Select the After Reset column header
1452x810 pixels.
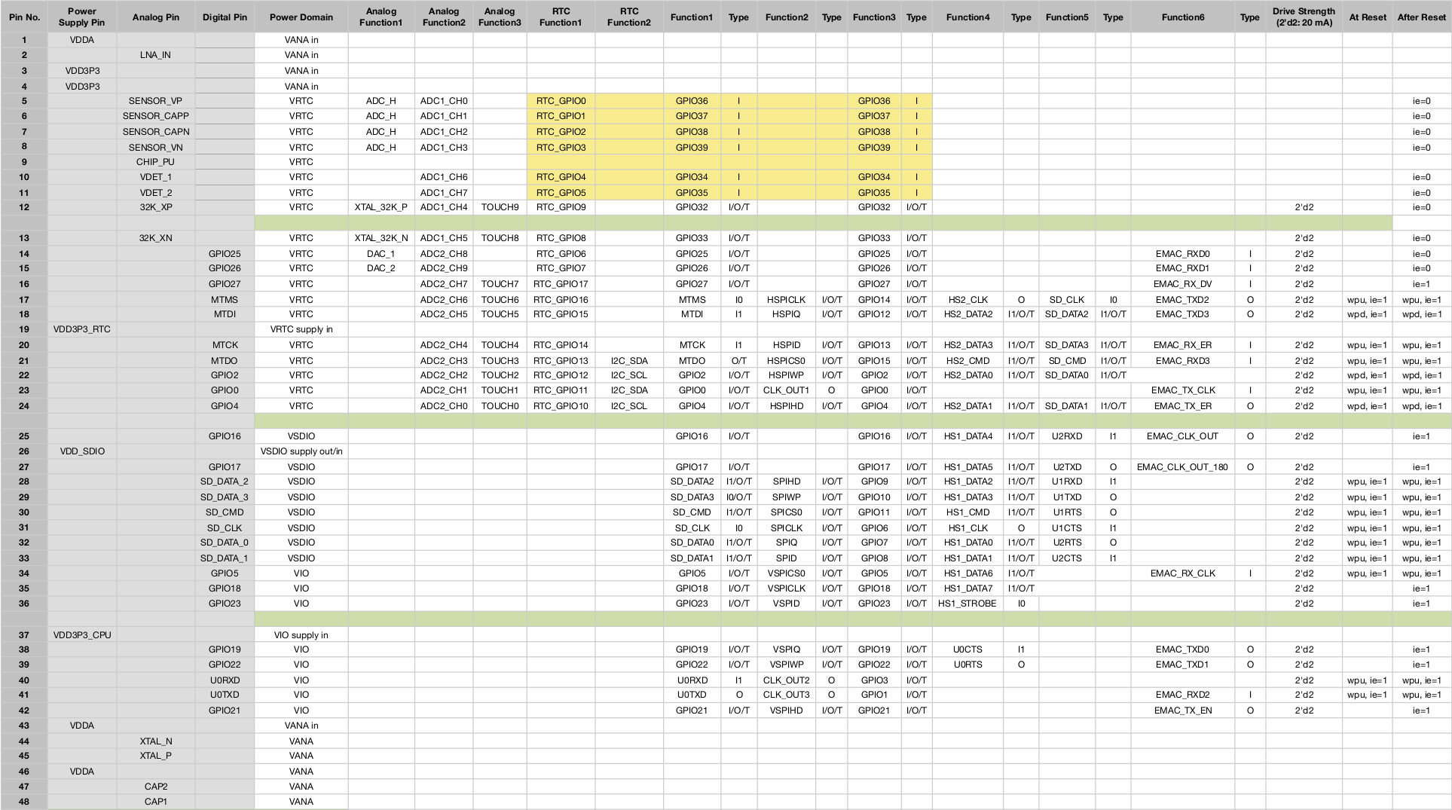[x=1421, y=17]
